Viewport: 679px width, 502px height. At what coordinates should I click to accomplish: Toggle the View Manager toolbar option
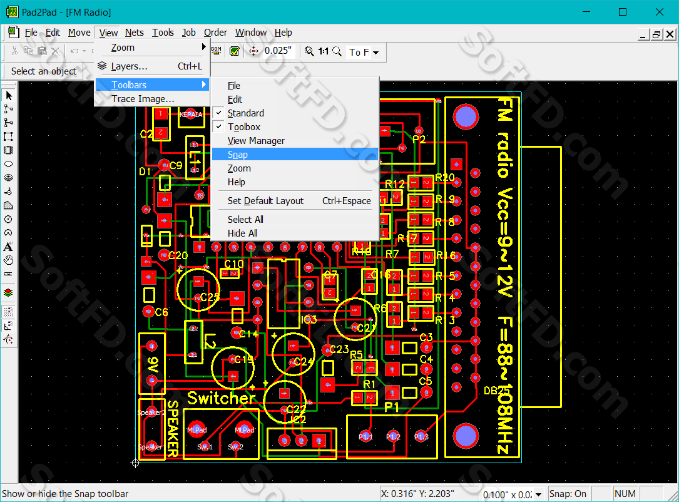[x=295, y=141]
